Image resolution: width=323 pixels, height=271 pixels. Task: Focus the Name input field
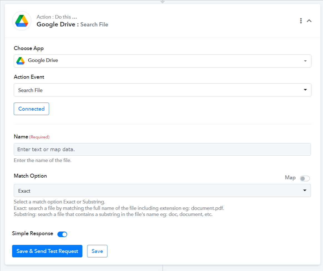coord(162,149)
